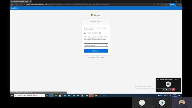Click red hang-up button in Teams mini window
Screen dimensions: 192x108
click(173, 90)
